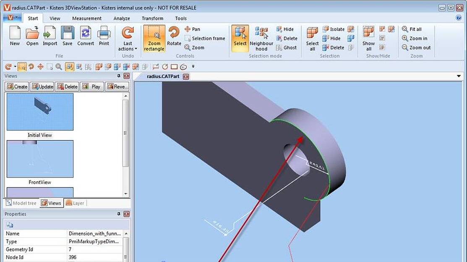Click the Show all icon

point(368,39)
